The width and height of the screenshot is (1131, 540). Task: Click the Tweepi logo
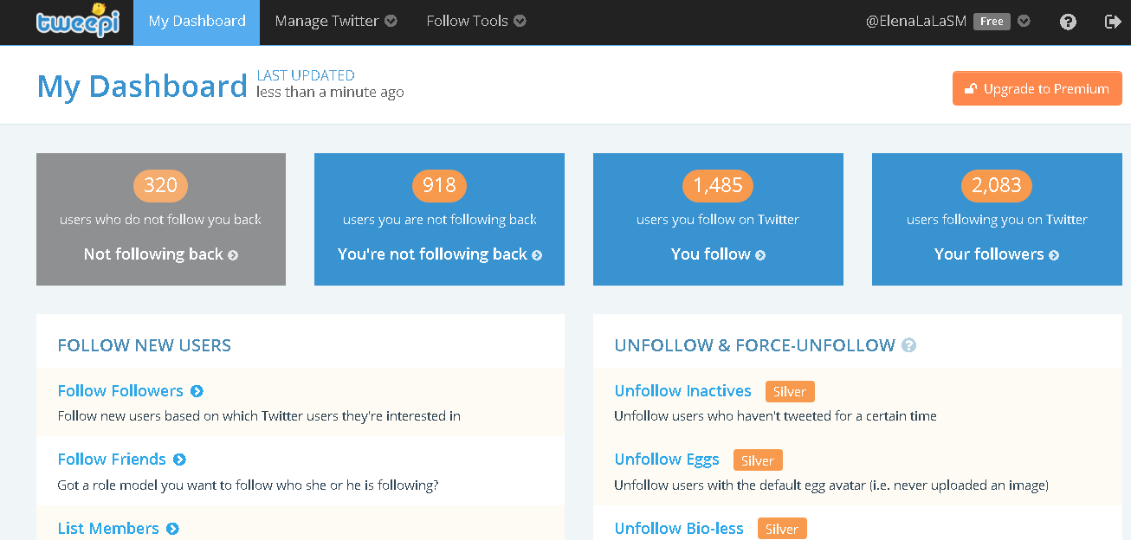click(x=78, y=22)
